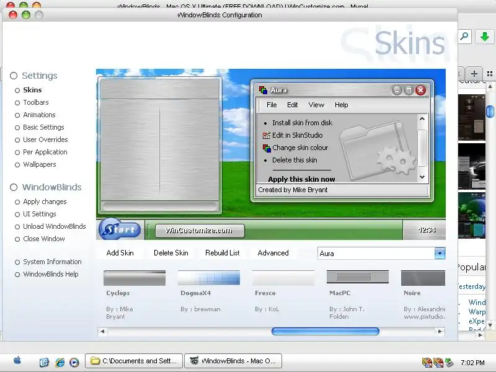This screenshot has width=496, height=372.
Task: Select the DogmaX4 skin thumbnail
Action: [x=209, y=278]
